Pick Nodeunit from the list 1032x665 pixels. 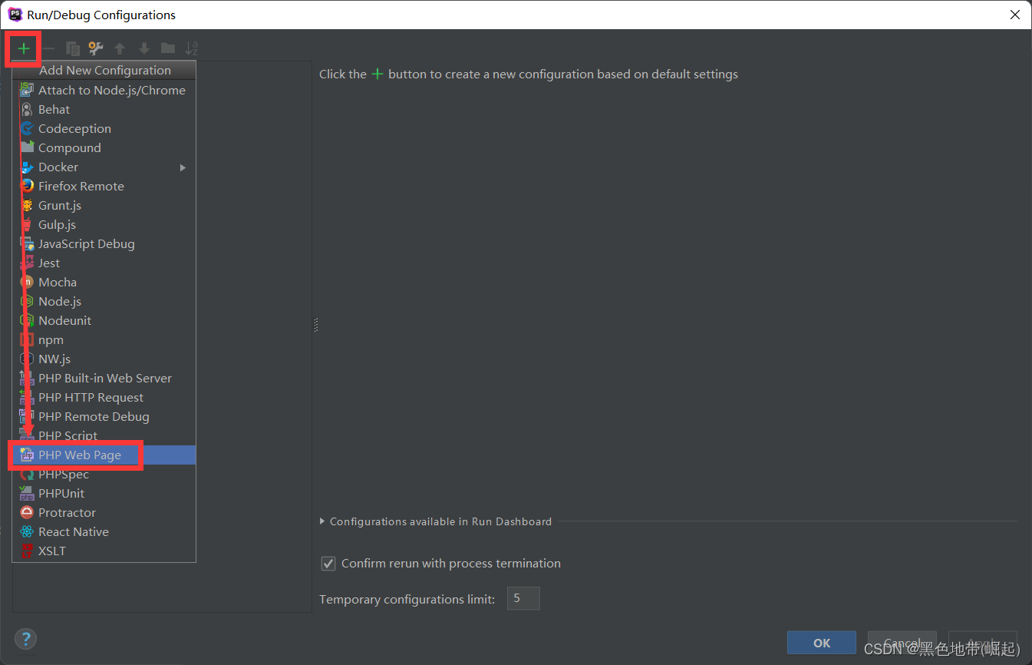point(104,320)
